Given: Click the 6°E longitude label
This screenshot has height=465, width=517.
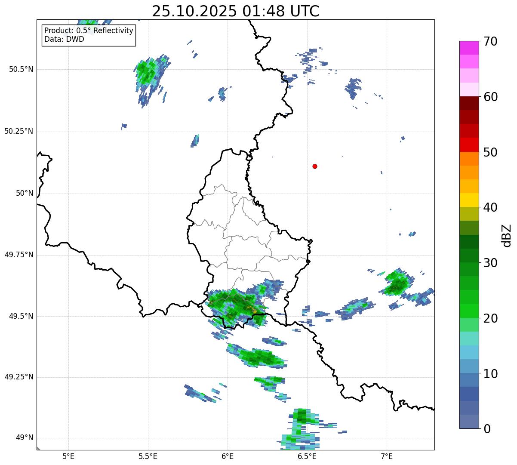Looking at the screenshot, I should click(228, 456).
